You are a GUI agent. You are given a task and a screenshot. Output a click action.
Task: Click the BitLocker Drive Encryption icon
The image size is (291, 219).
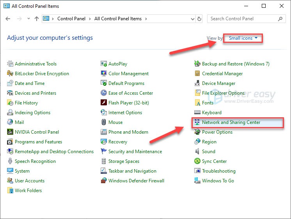point(10,74)
